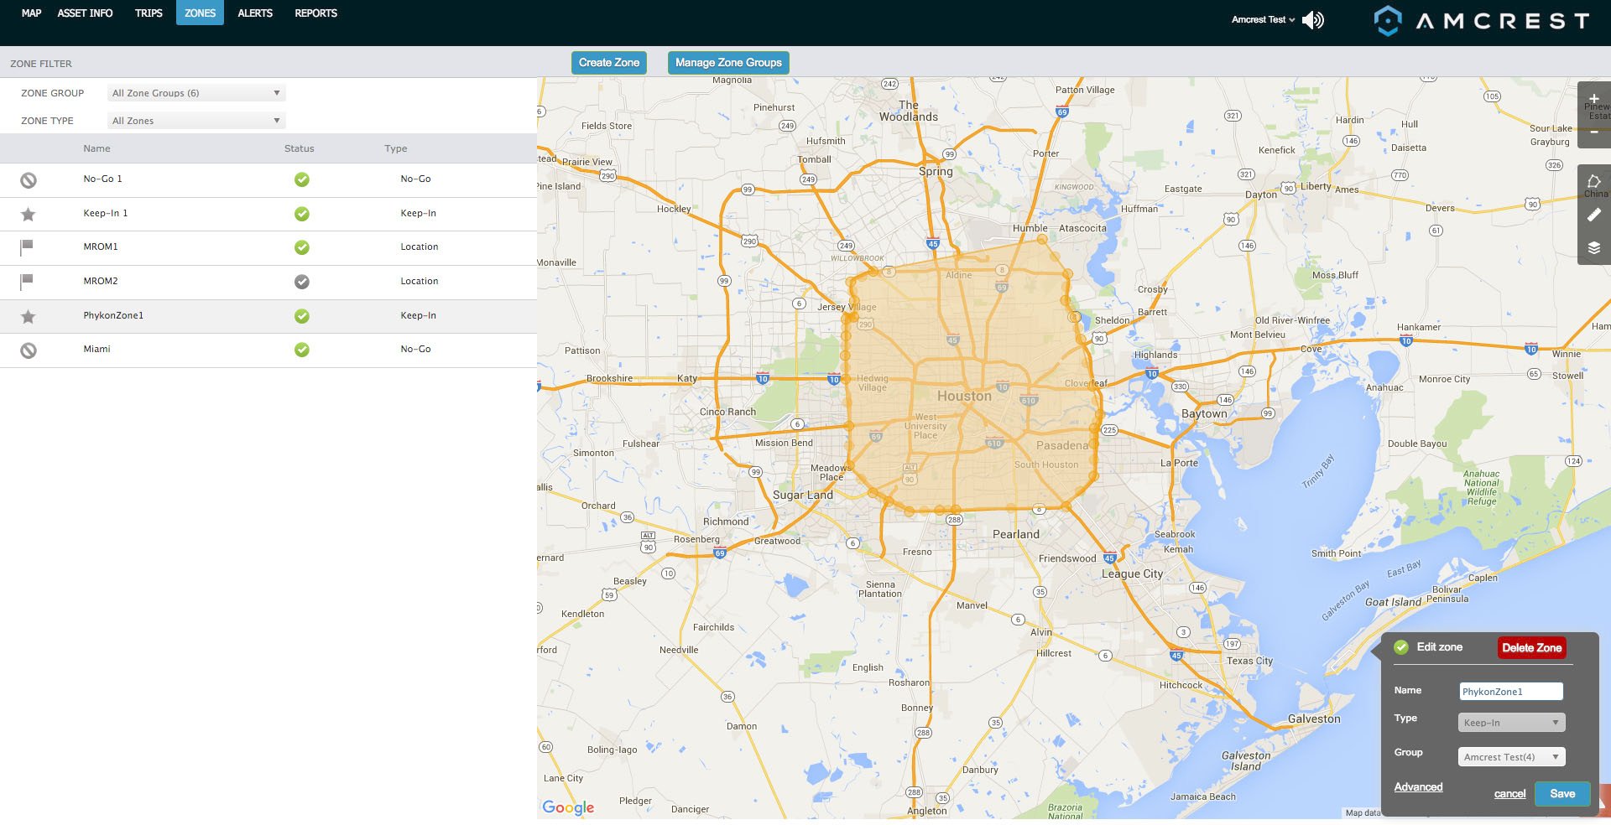This screenshot has width=1611, height=825.
Task: Click the Status column header
Action: [299, 148]
